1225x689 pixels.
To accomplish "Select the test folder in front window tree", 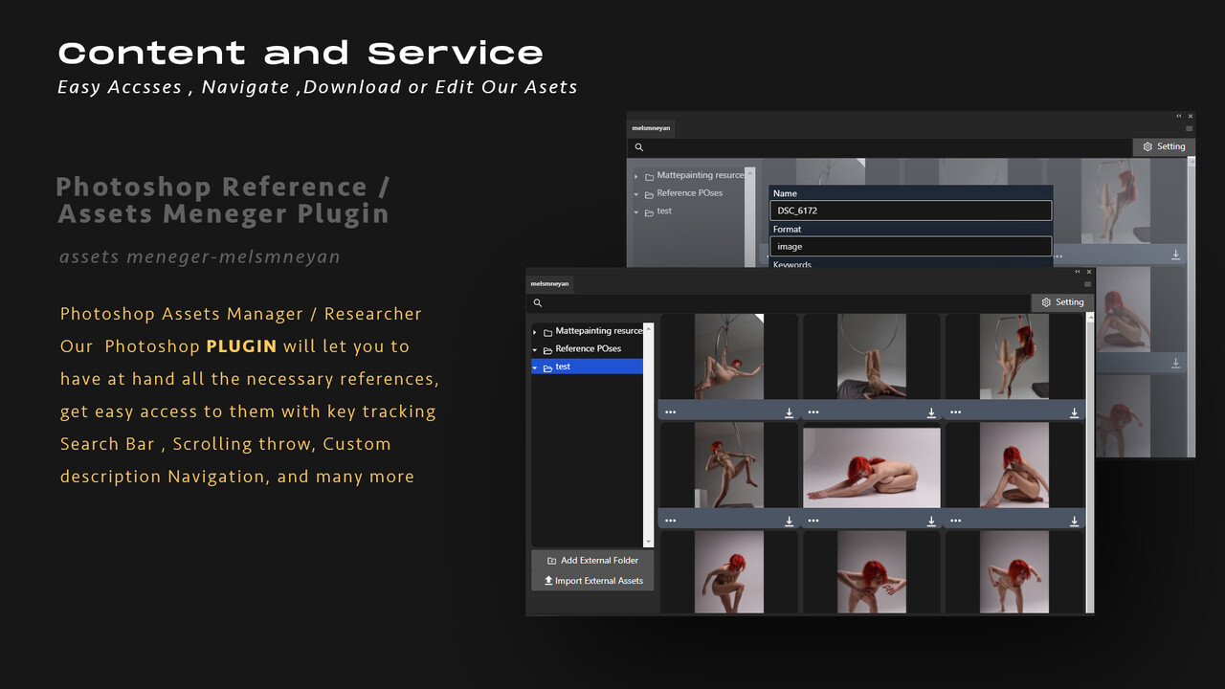I will pyautogui.click(x=587, y=367).
